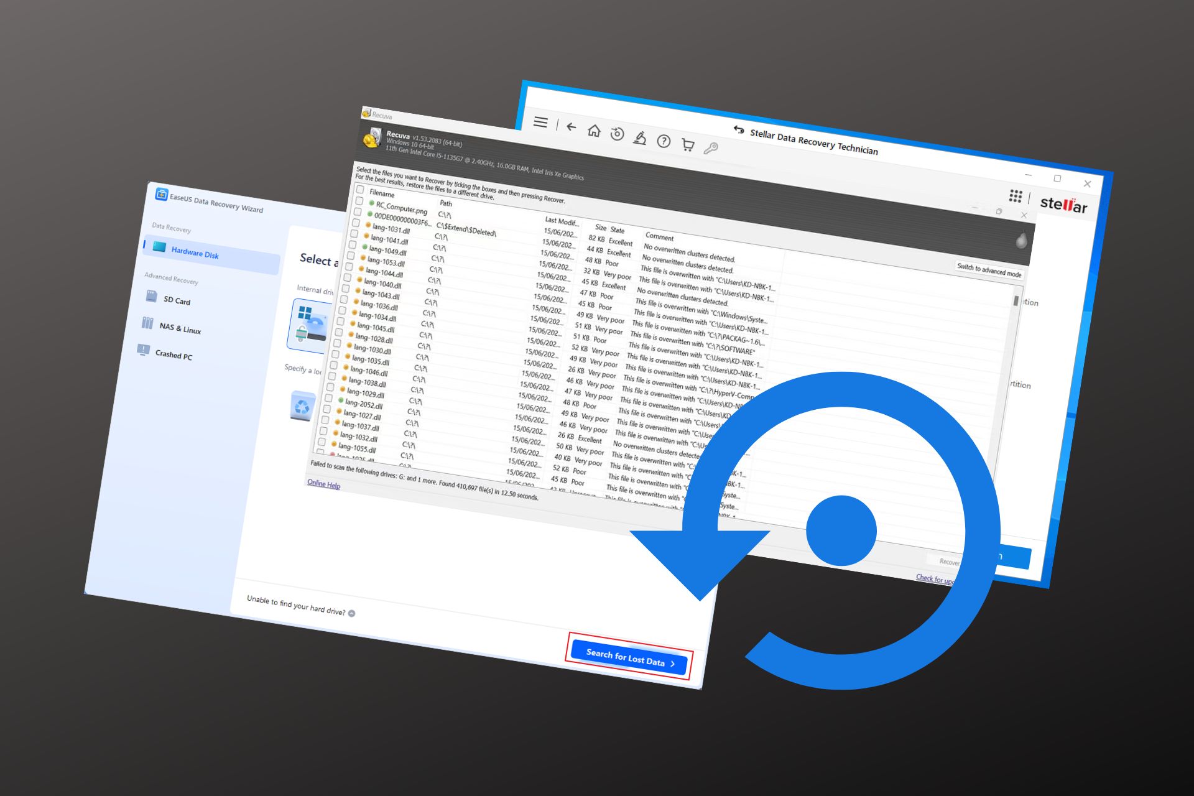This screenshot has height=796, width=1194.
Task: Click the back arrow in Stellar toolbar
Action: (572, 126)
